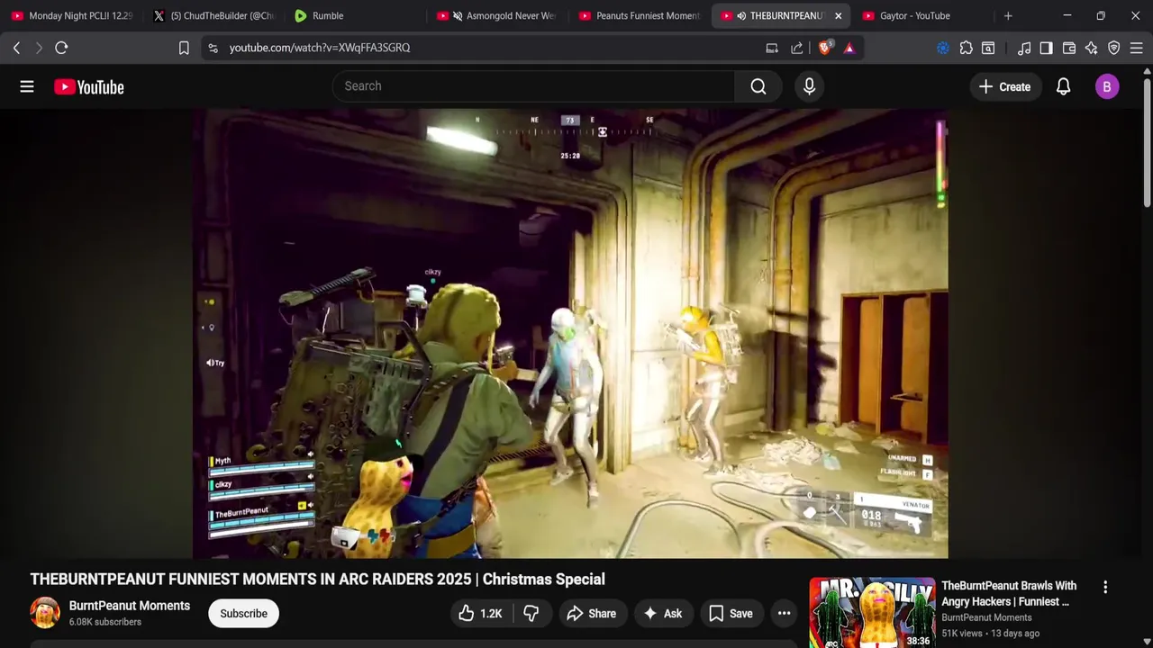Open Leo AI sparkle icon
Image resolution: width=1153 pixels, height=648 pixels.
[1092, 48]
